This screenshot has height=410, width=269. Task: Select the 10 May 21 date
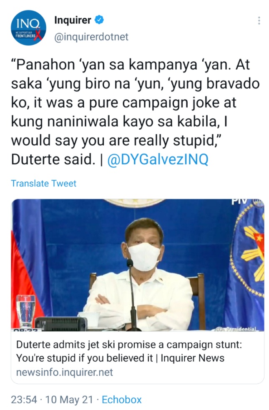click(x=69, y=400)
